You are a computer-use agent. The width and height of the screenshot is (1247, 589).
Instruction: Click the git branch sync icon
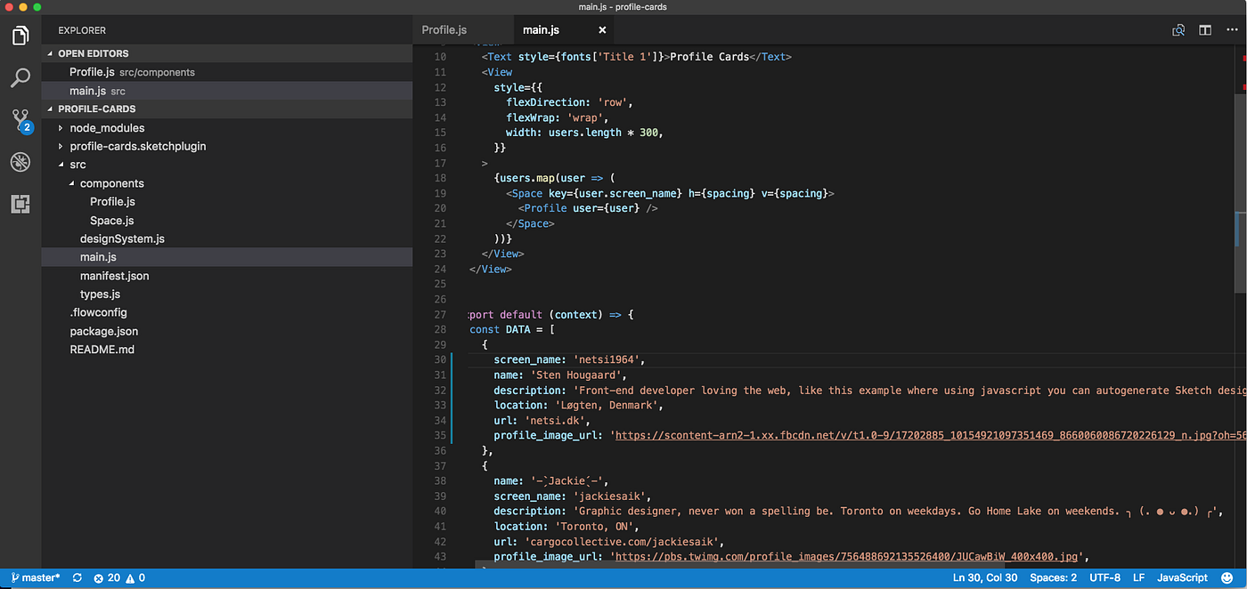coord(76,577)
